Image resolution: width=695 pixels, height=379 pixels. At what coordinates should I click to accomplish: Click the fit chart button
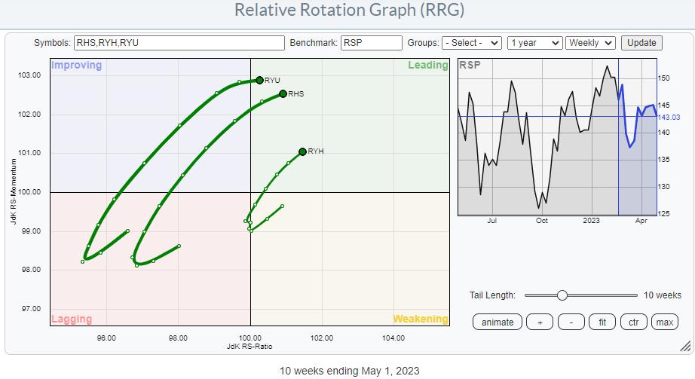pyautogui.click(x=603, y=322)
